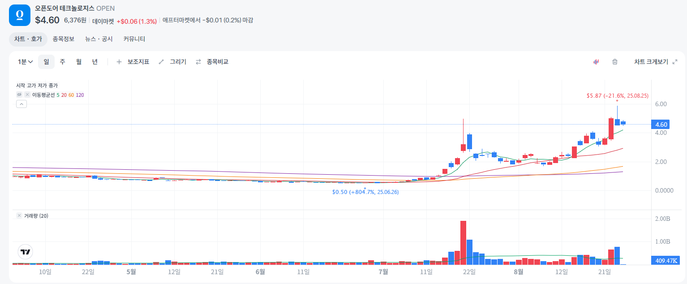Collapse the indicator legend with chevron button
Viewport: 687px width, 284px height.
[x=21, y=104]
